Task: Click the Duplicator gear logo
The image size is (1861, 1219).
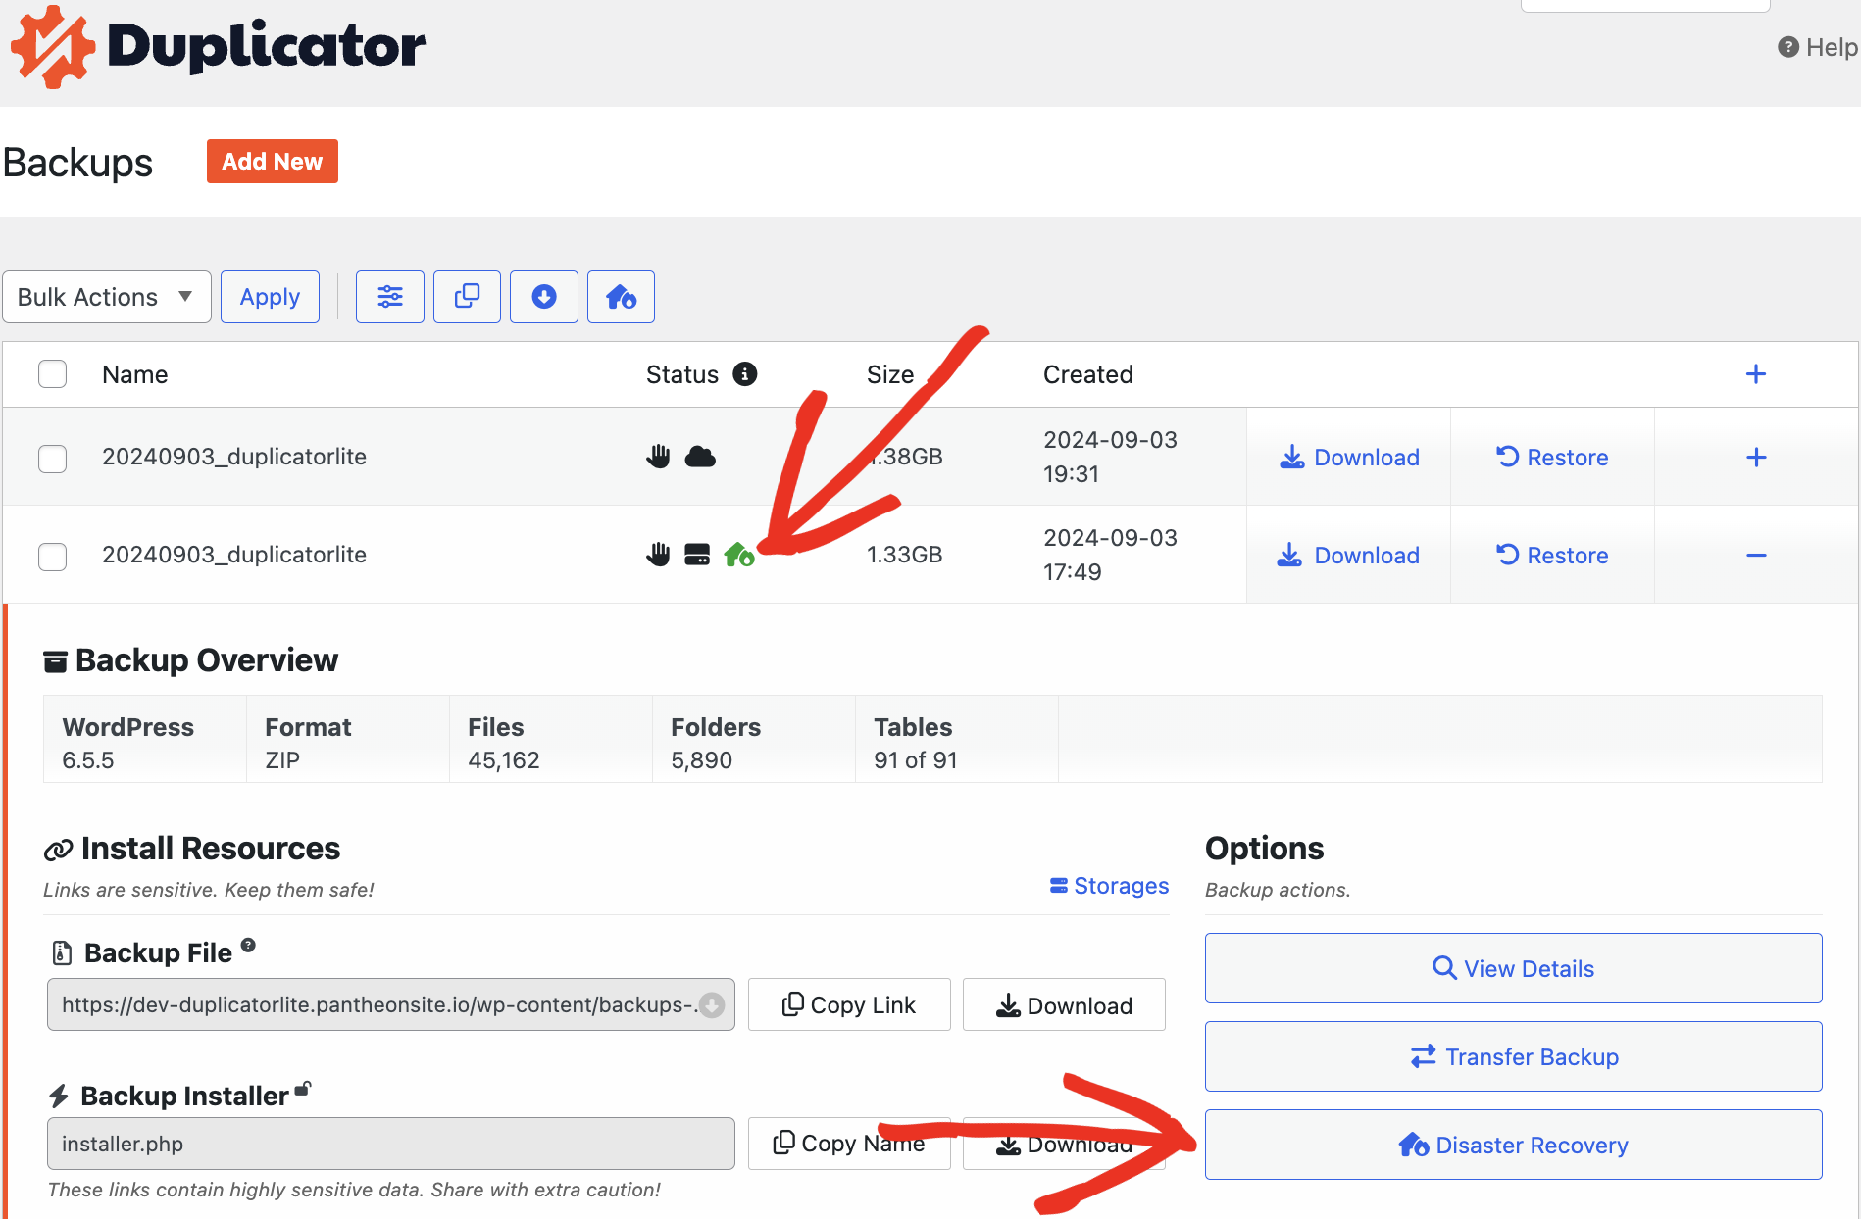Action: [53, 47]
